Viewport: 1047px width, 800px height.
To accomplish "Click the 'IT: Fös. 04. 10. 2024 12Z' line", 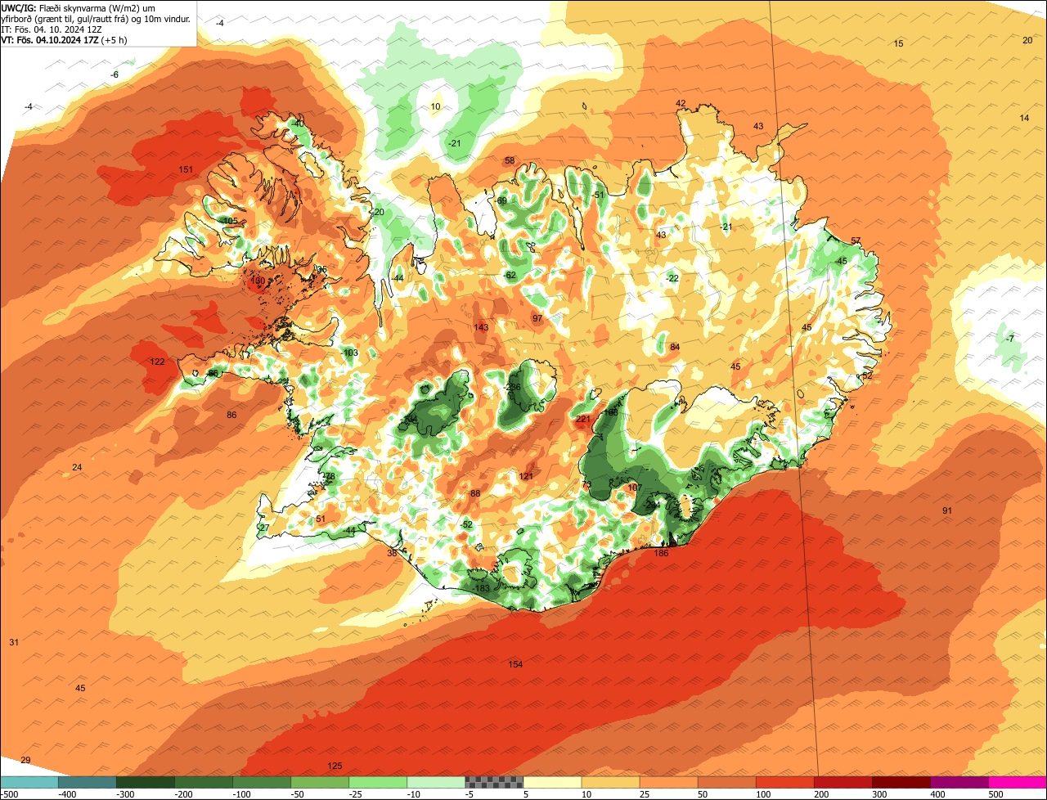I will click(50, 29).
